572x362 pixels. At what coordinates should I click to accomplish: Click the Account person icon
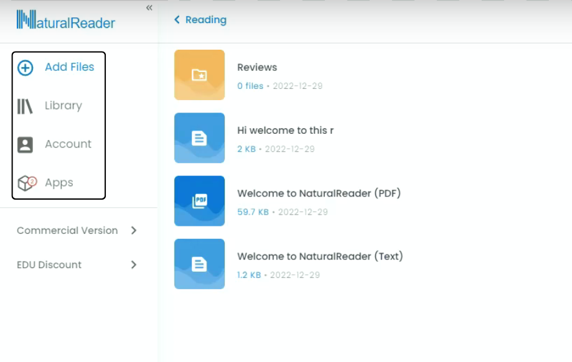25,145
